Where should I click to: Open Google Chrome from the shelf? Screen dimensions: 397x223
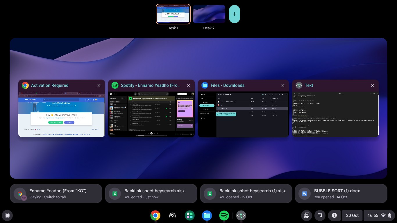point(155,215)
